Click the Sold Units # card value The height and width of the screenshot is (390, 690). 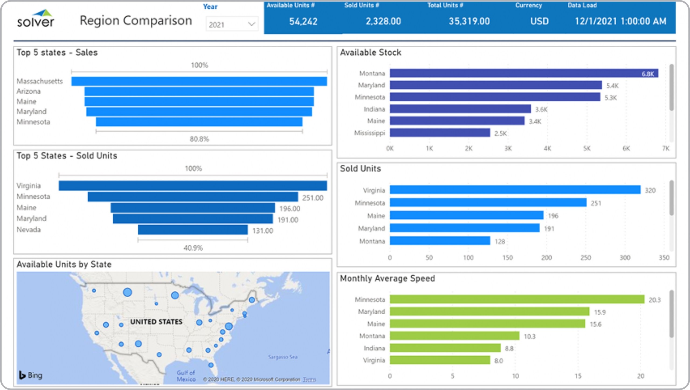point(383,21)
